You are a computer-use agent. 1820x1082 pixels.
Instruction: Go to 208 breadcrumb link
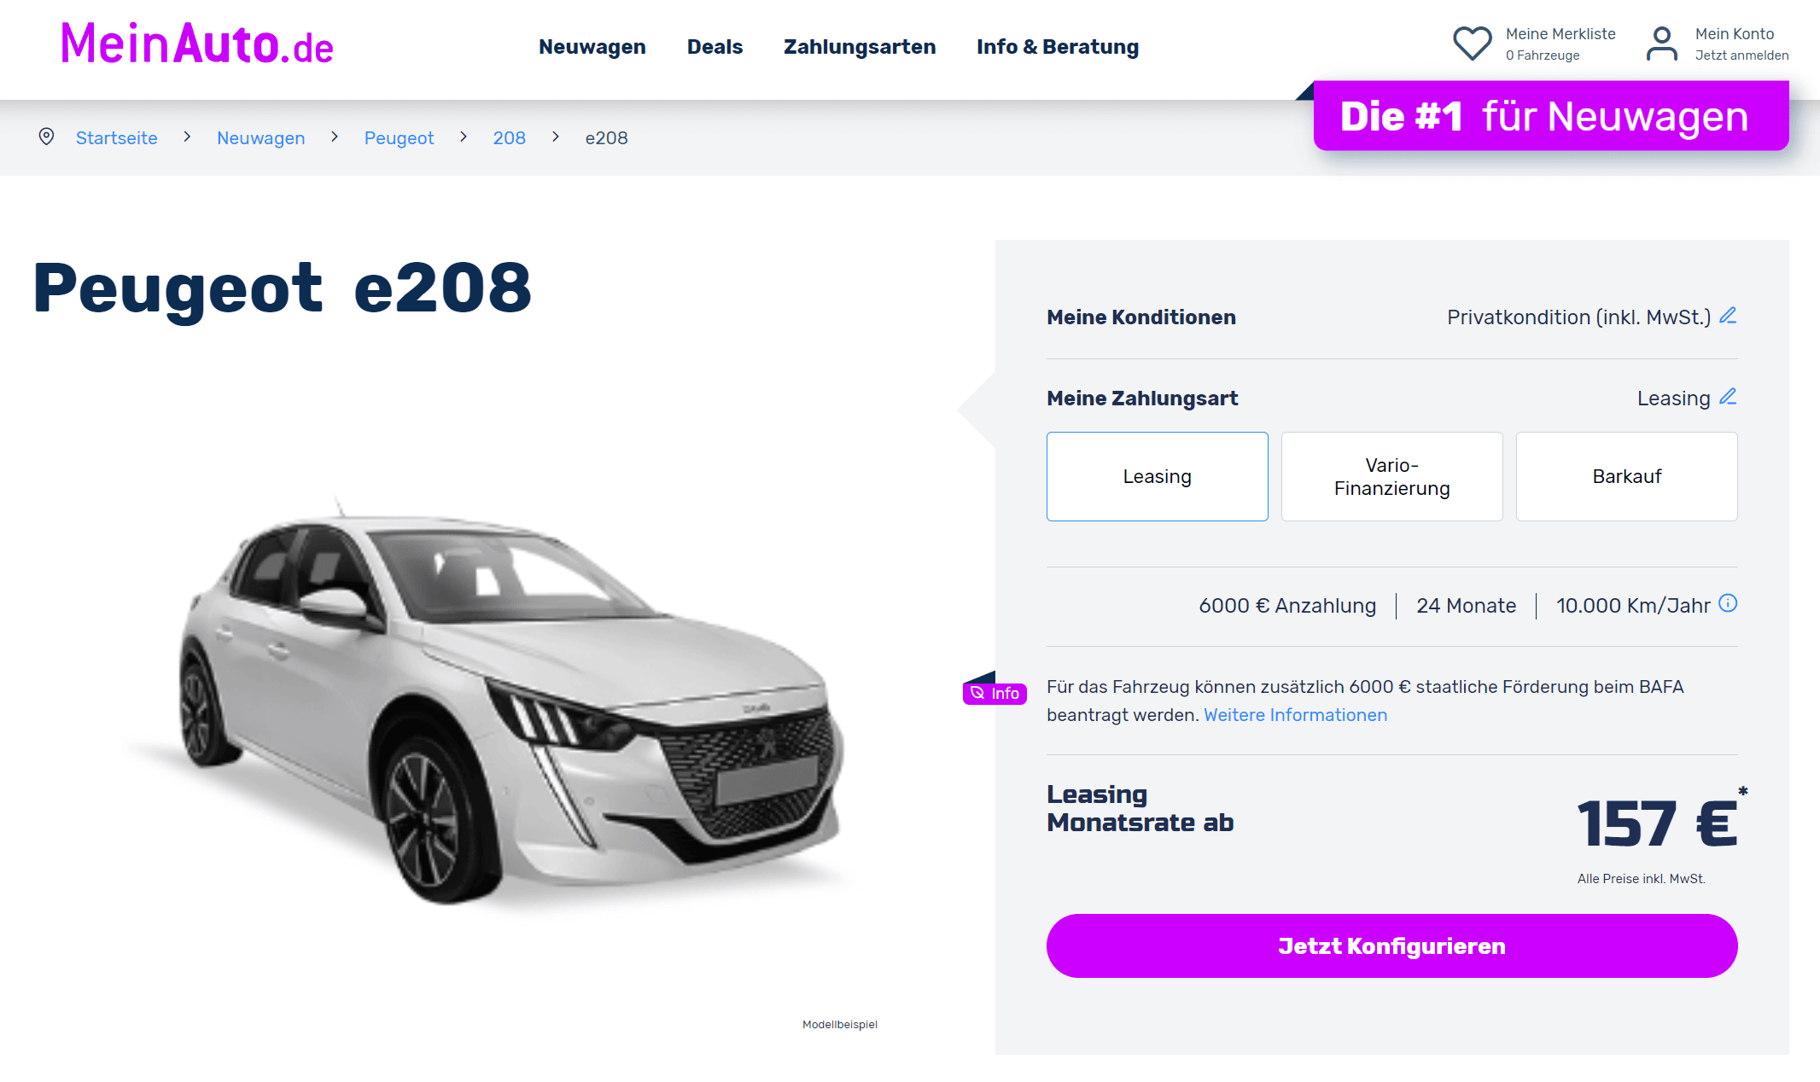point(510,138)
